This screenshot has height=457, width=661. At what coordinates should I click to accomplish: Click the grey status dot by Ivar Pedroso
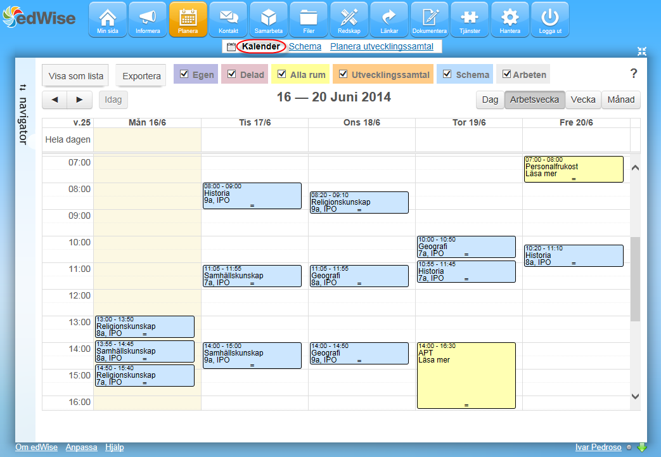click(x=629, y=447)
